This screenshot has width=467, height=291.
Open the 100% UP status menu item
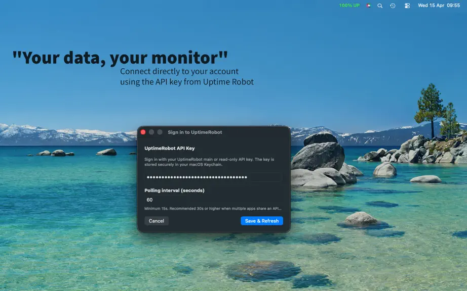(x=349, y=6)
